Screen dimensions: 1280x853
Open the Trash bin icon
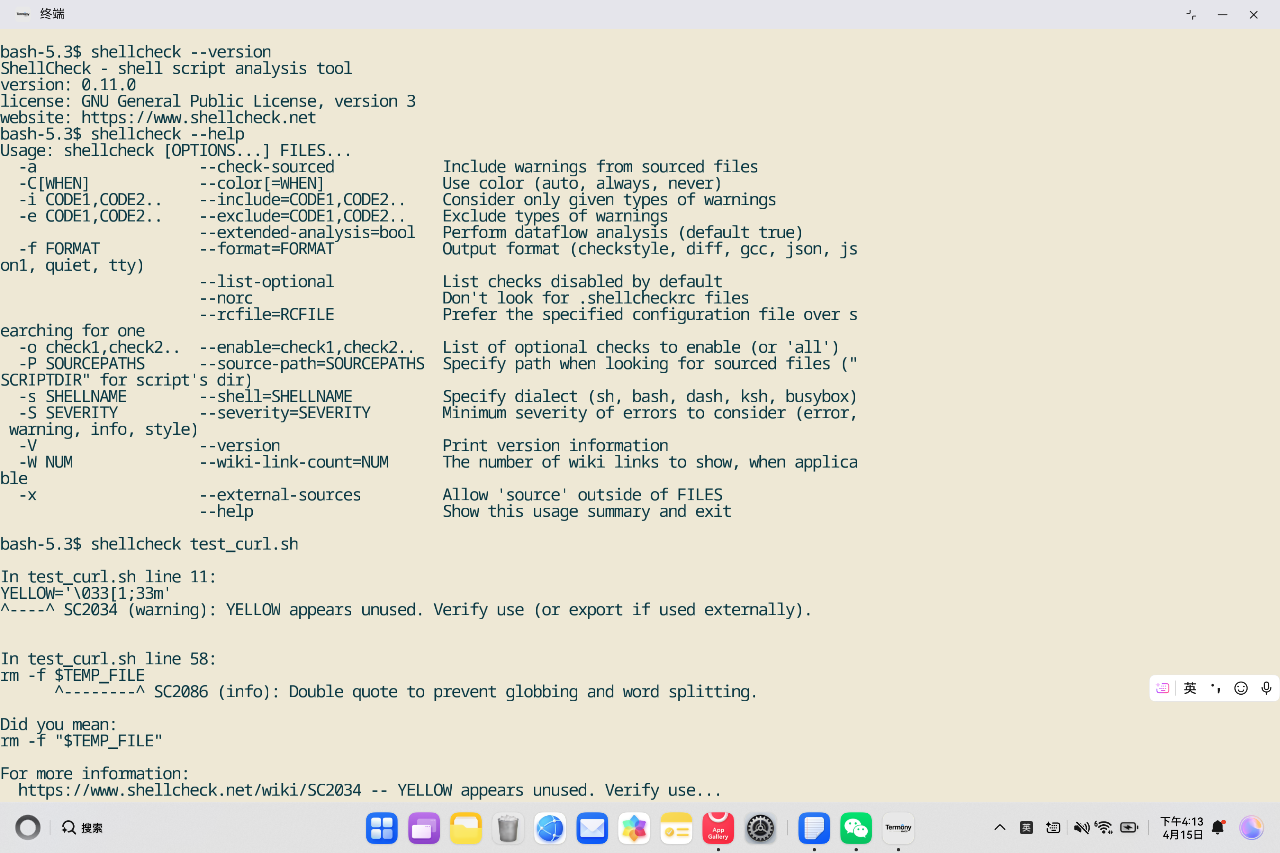(507, 828)
